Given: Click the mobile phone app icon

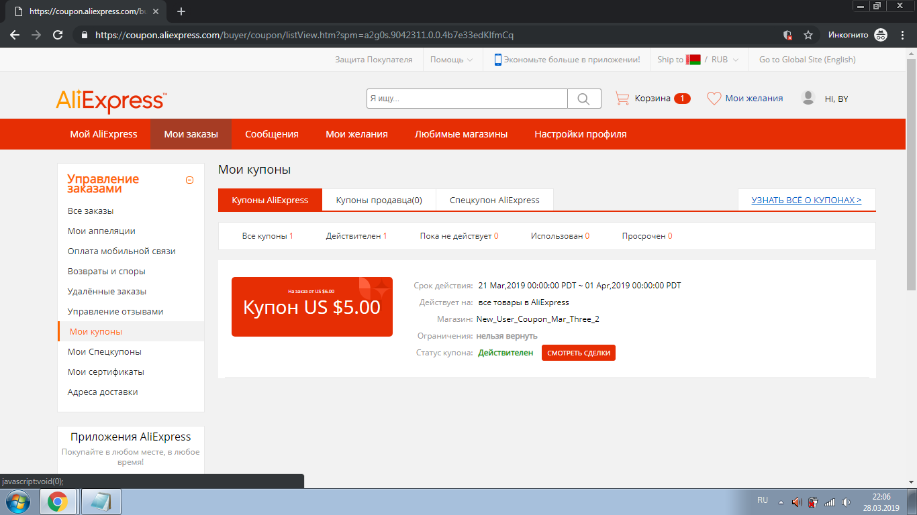Looking at the screenshot, I should [498, 60].
